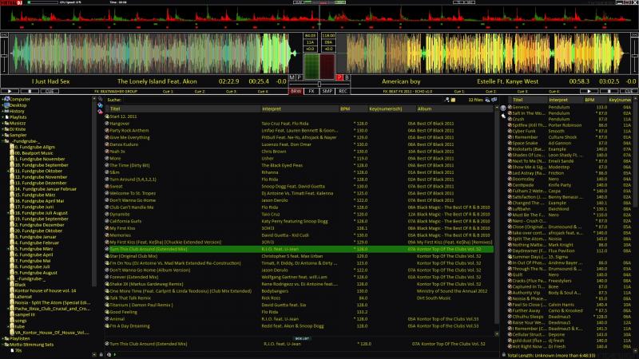Click the search options icon beside Suche field

click(x=447, y=100)
